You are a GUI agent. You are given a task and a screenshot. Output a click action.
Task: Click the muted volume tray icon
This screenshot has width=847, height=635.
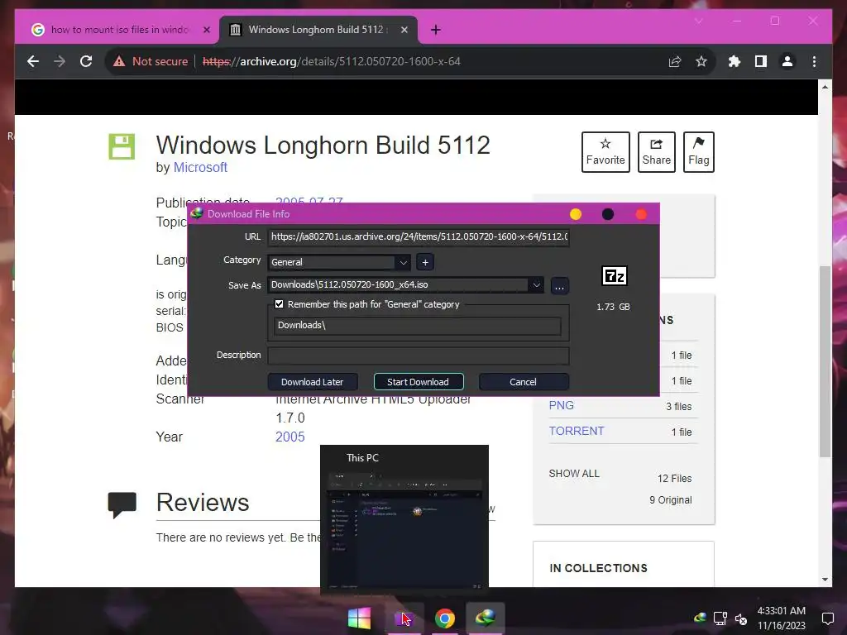pos(741,618)
